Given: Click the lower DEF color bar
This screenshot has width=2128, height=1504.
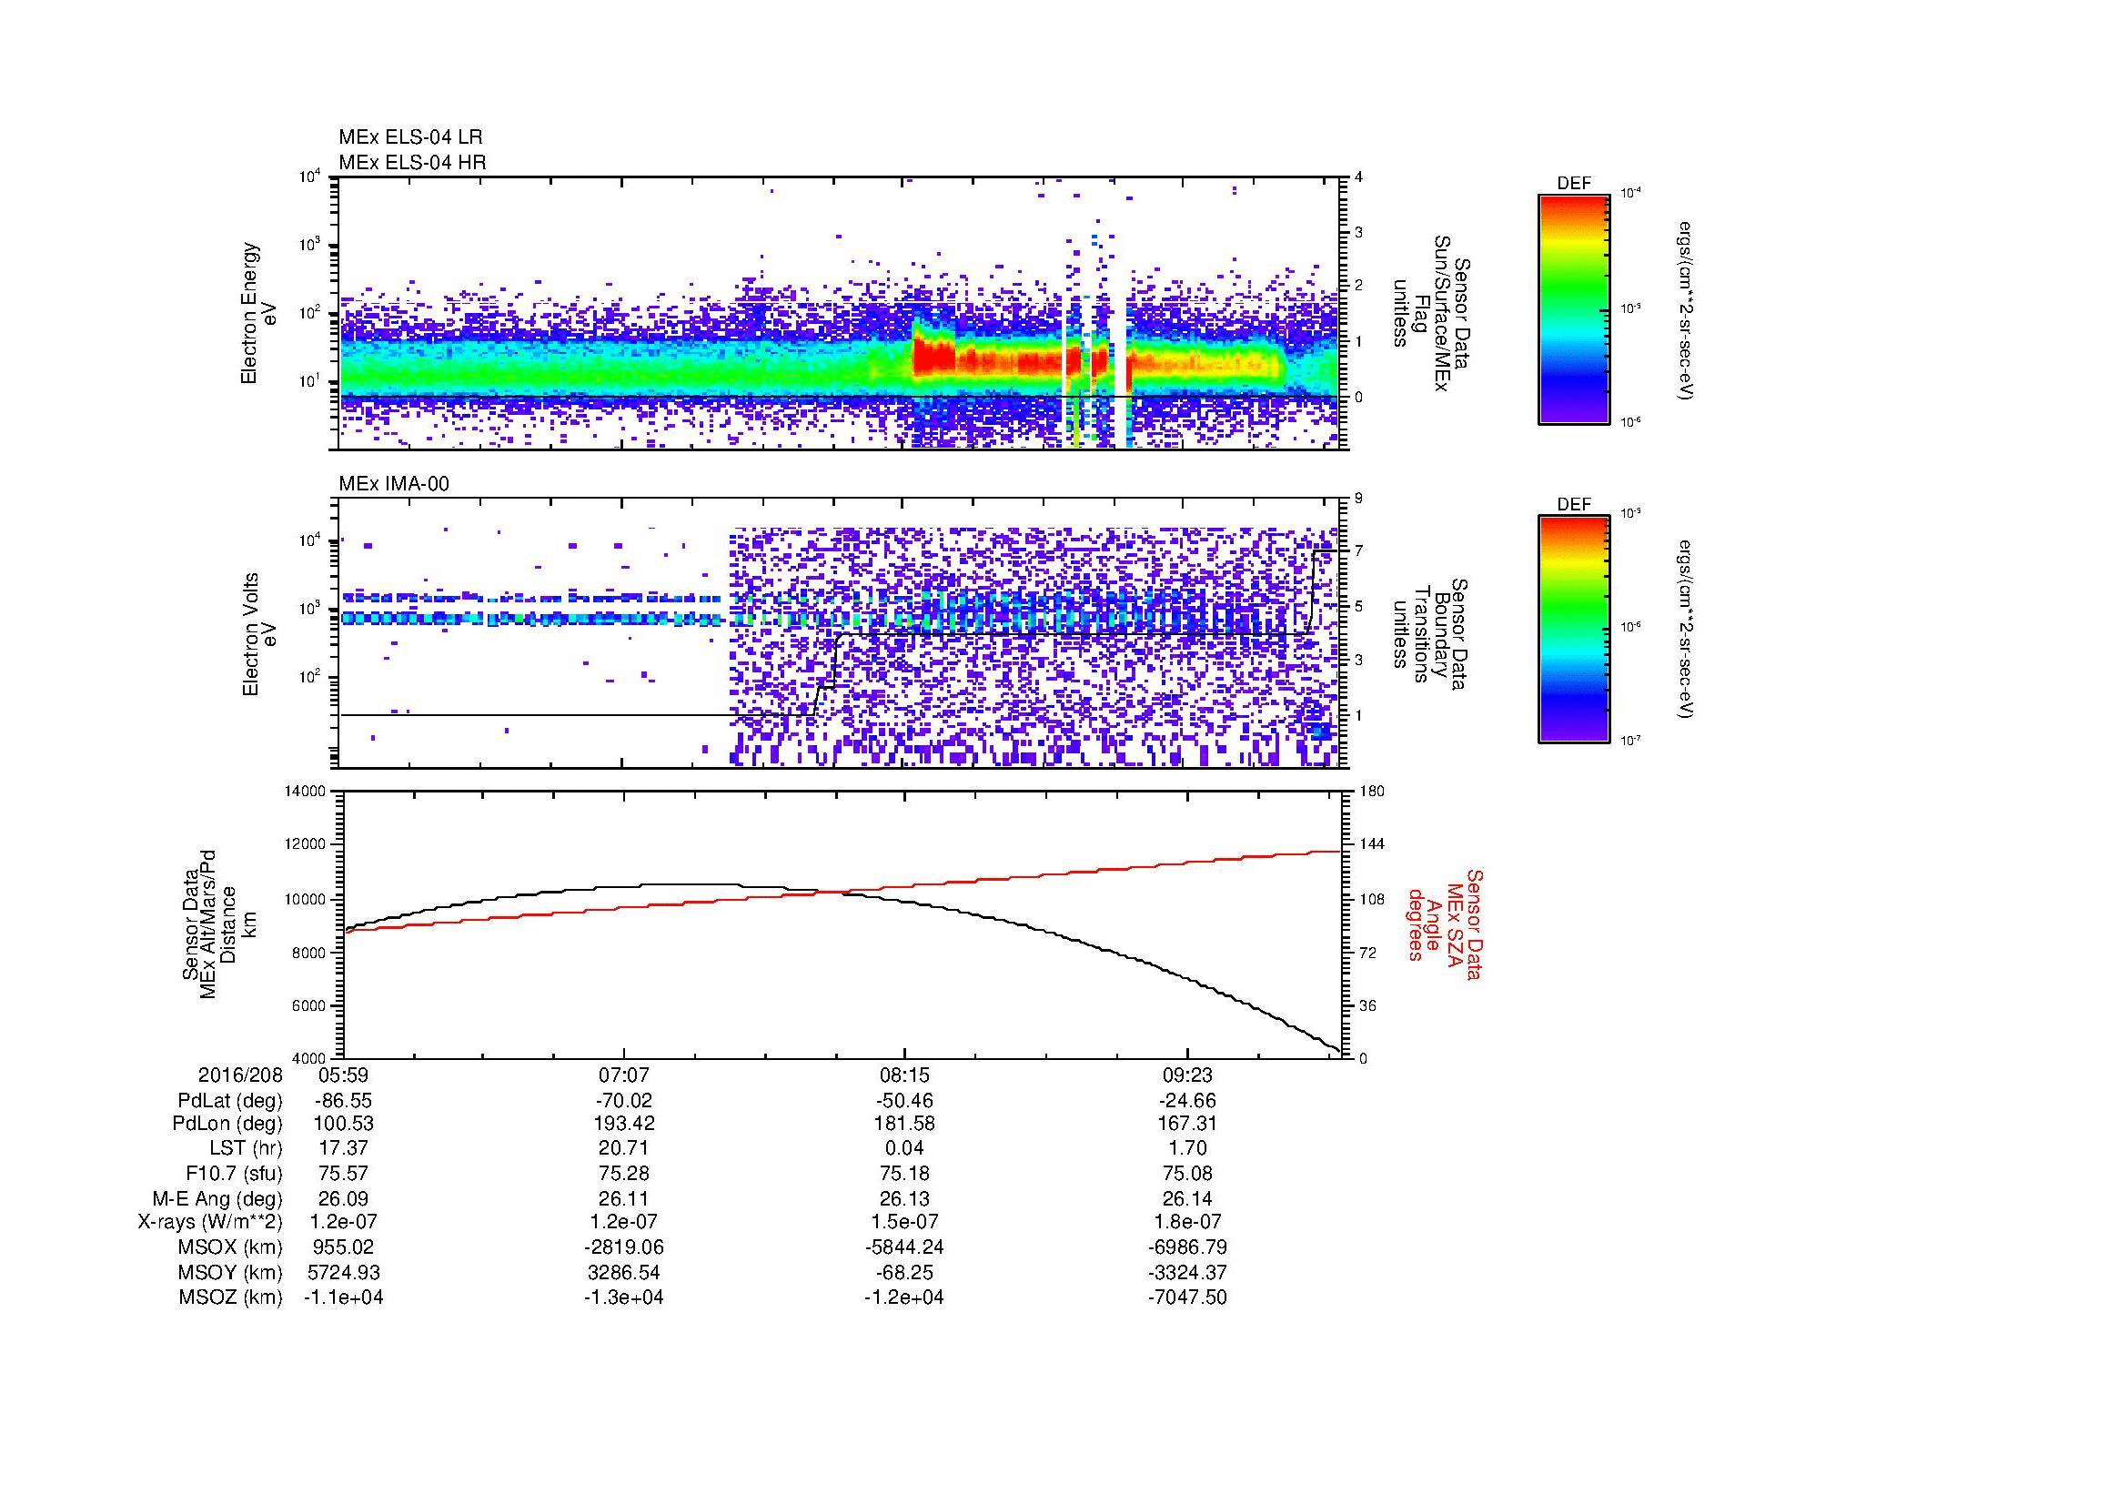Looking at the screenshot, I should 1574,630.
